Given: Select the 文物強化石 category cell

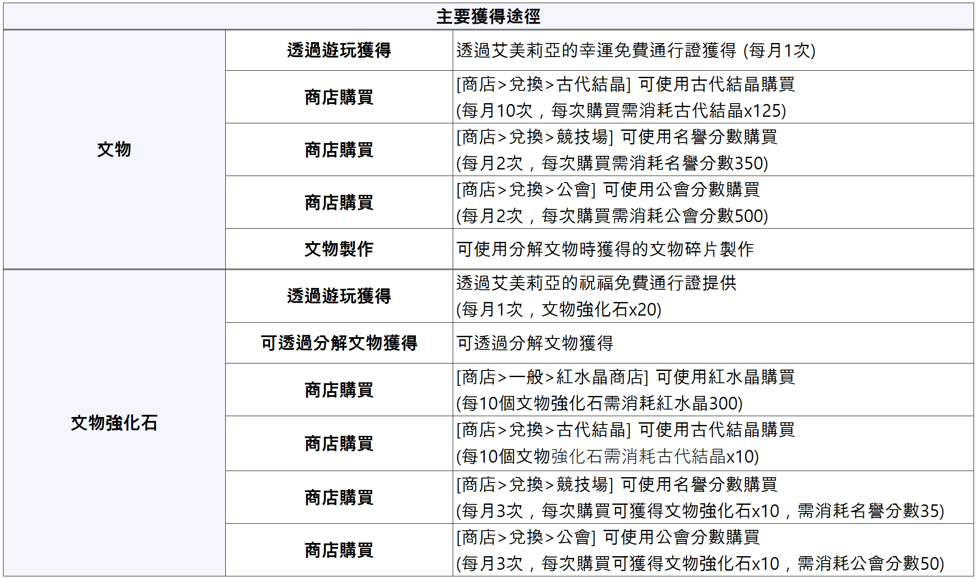Looking at the screenshot, I should 114,423.
